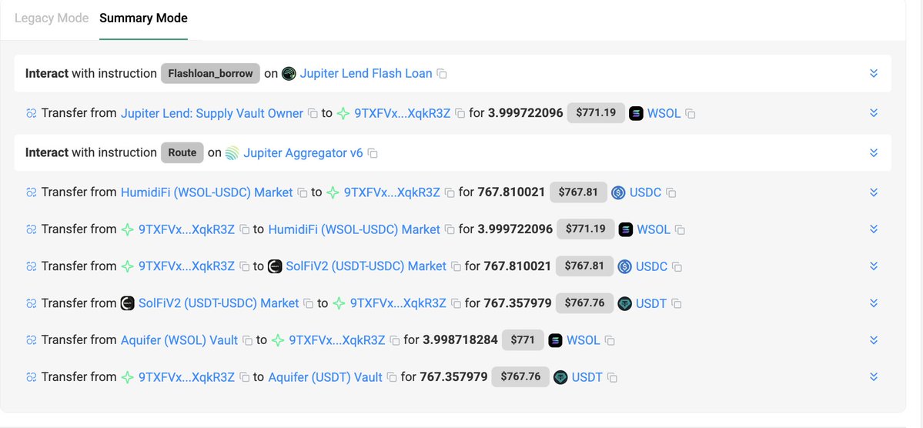Copy HumidiFi Market address in the 3.999722096 WSOL row

point(450,229)
